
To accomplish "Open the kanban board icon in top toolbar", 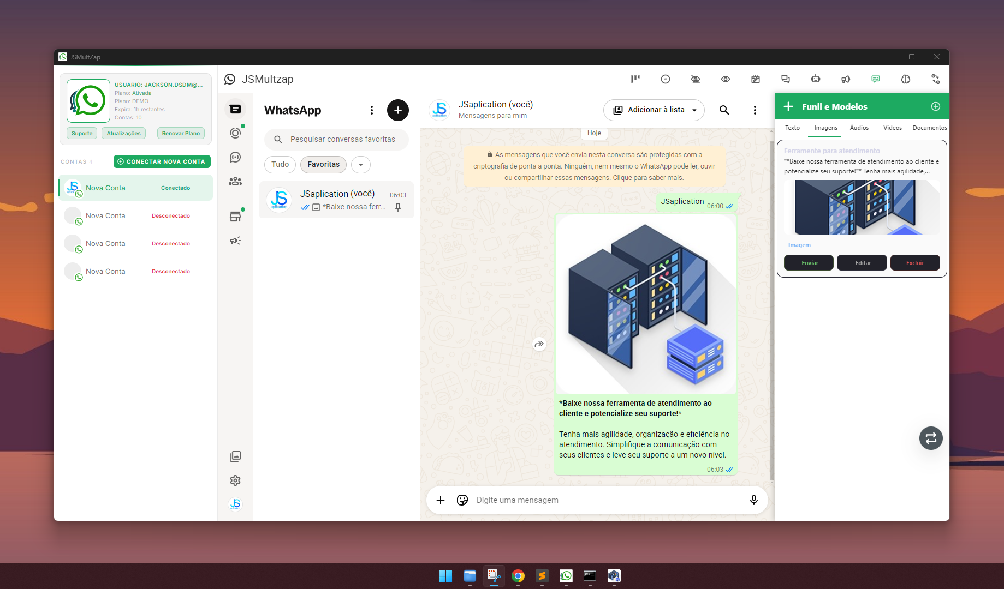I will click(635, 79).
